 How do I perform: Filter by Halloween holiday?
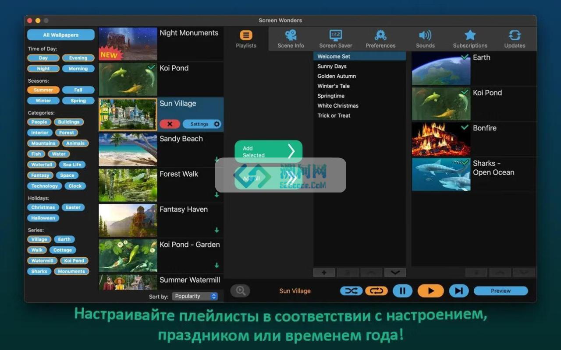coord(43,218)
